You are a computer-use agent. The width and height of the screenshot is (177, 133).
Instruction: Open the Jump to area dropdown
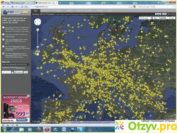(x=145, y=18)
